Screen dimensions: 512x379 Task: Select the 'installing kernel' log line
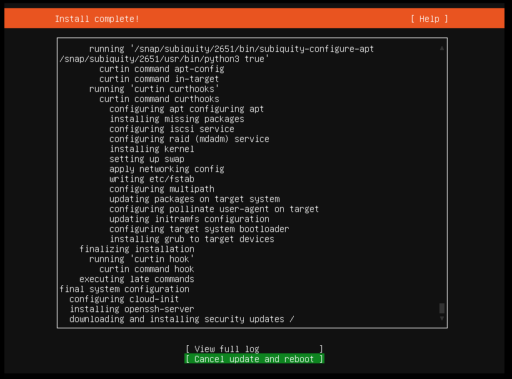[152, 149]
